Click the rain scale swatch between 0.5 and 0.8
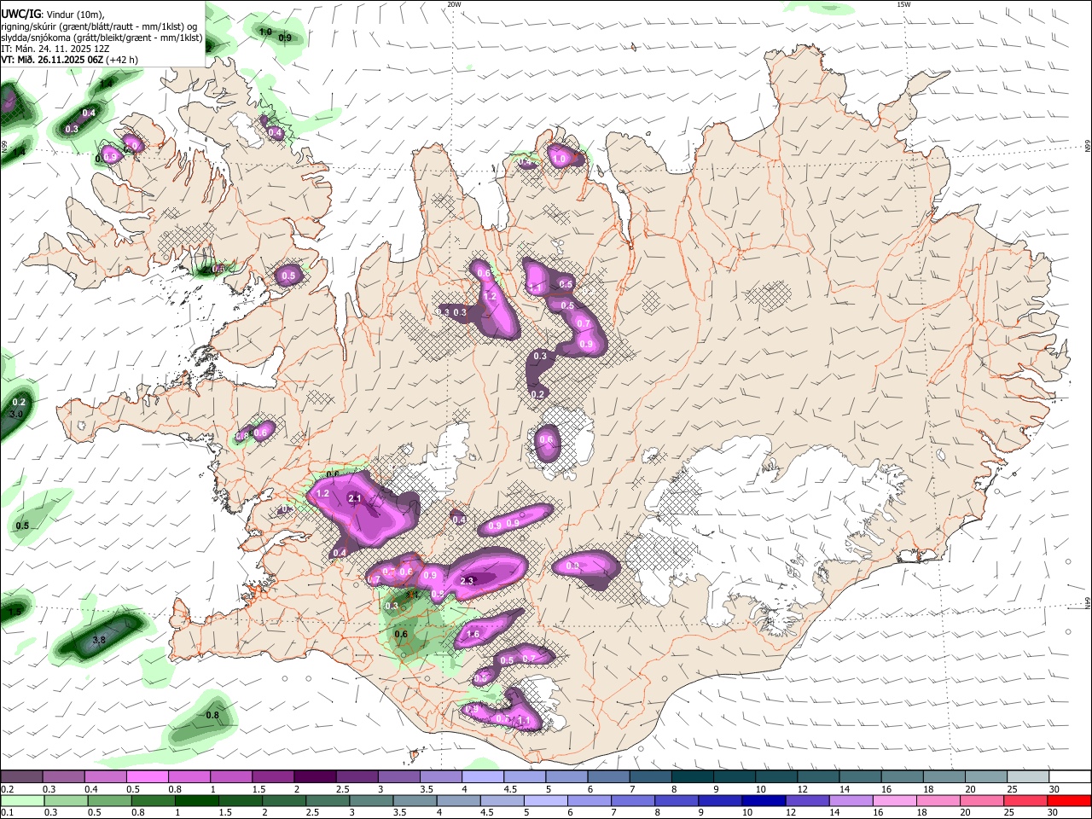1092x819 pixels. (110, 800)
